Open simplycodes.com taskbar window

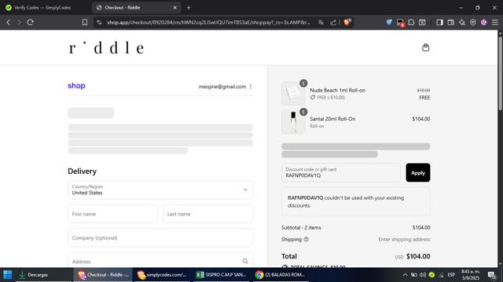pos(162,275)
